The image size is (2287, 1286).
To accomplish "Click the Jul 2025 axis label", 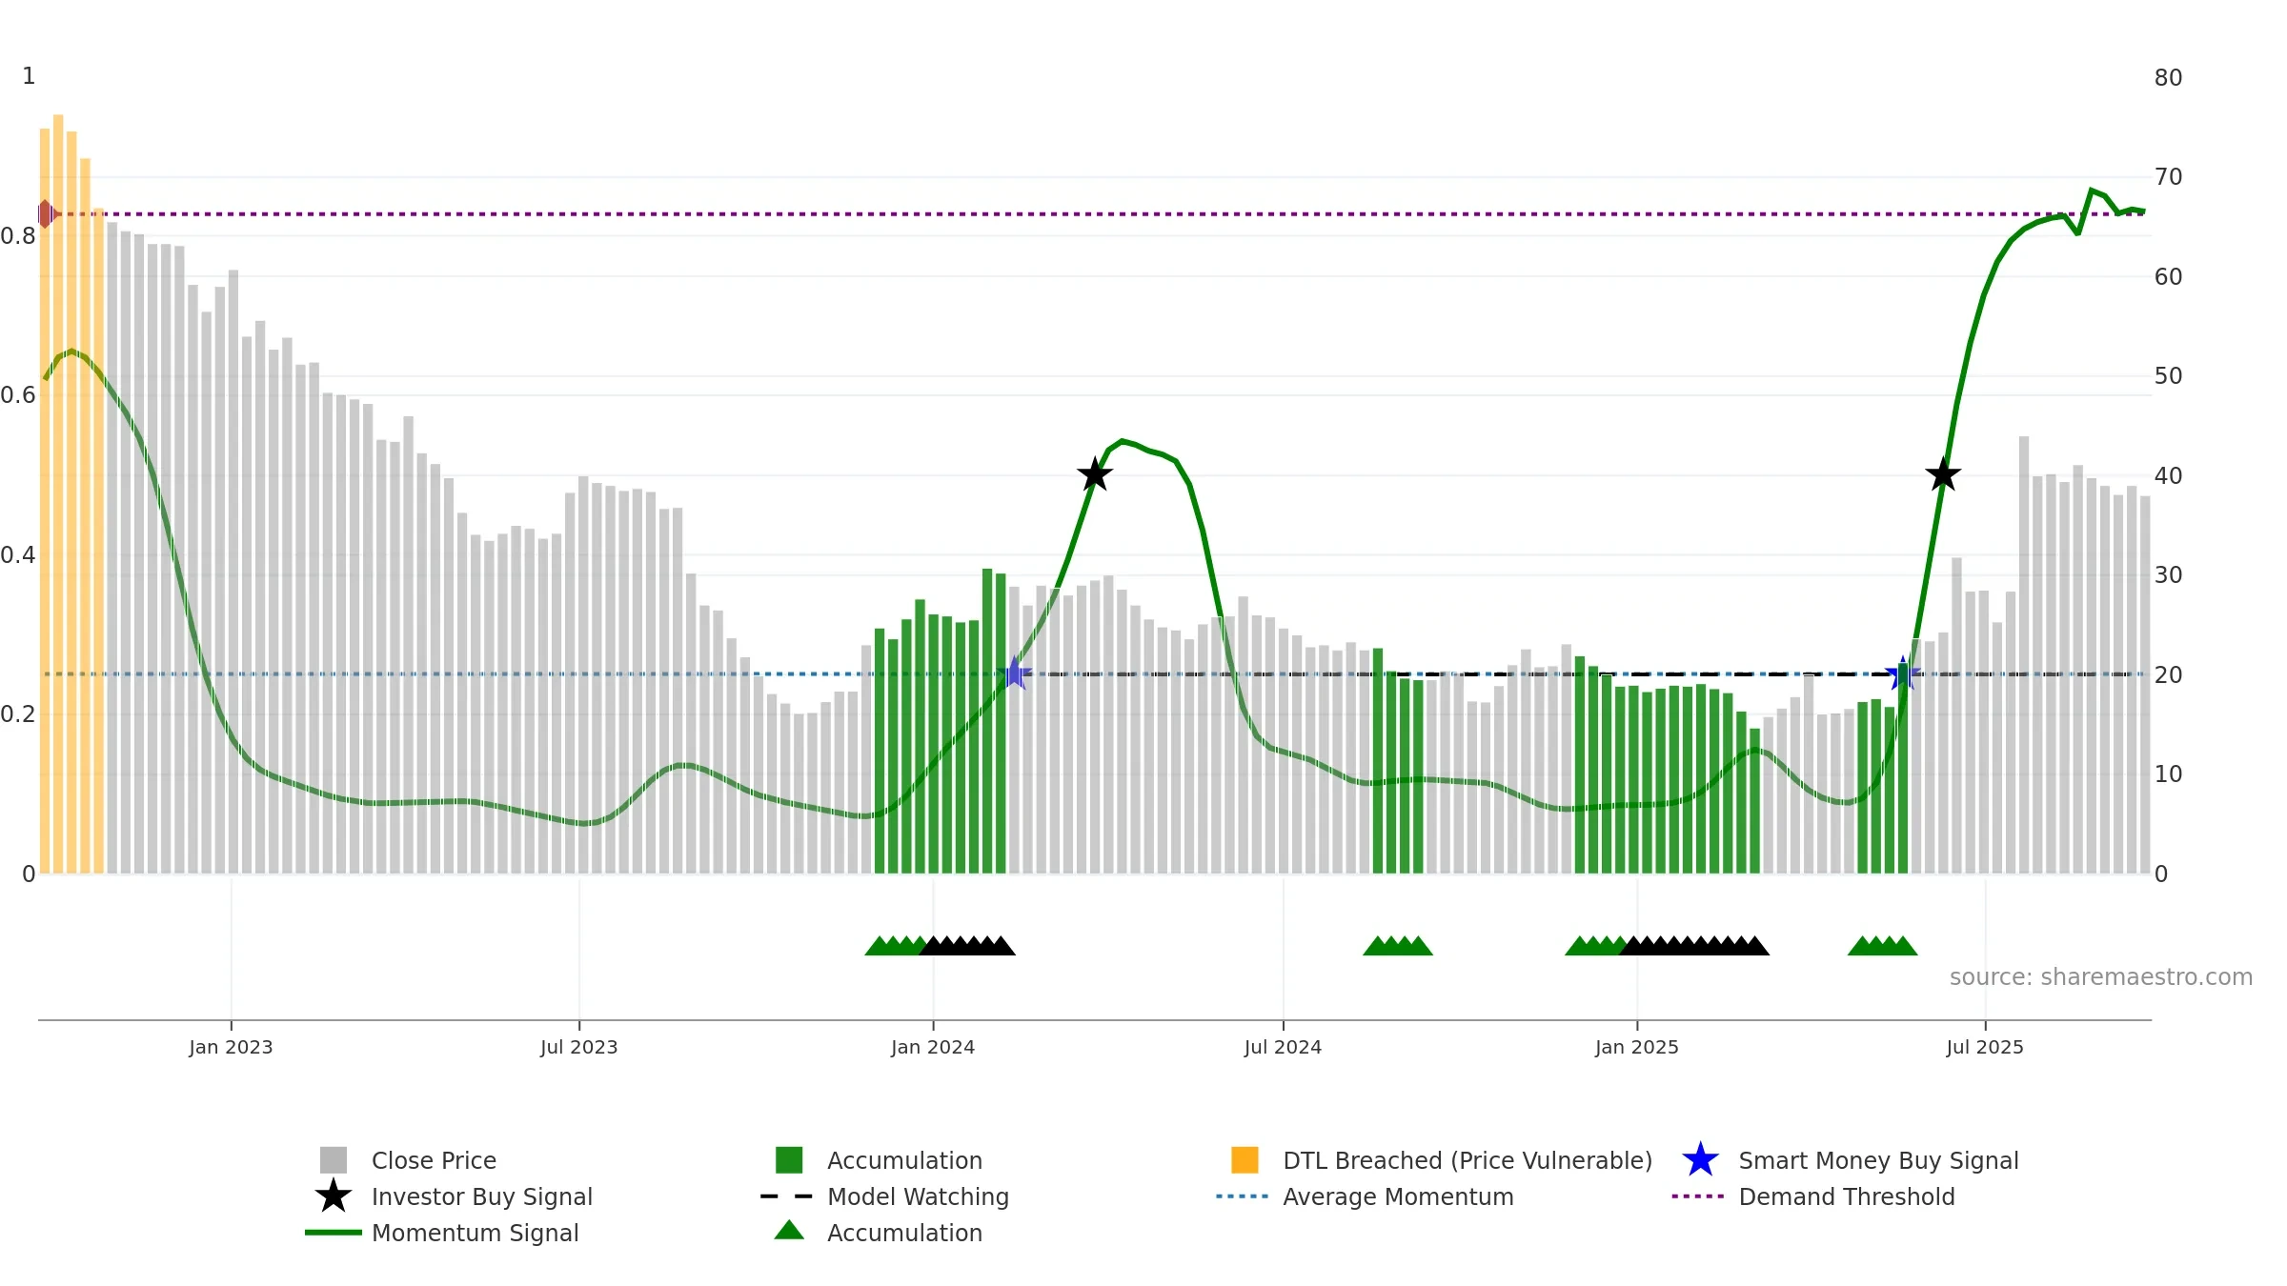I will pyautogui.click(x=1985, y=1047).
